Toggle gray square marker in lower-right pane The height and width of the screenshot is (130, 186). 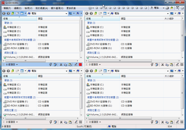click(x=182, y=122)
